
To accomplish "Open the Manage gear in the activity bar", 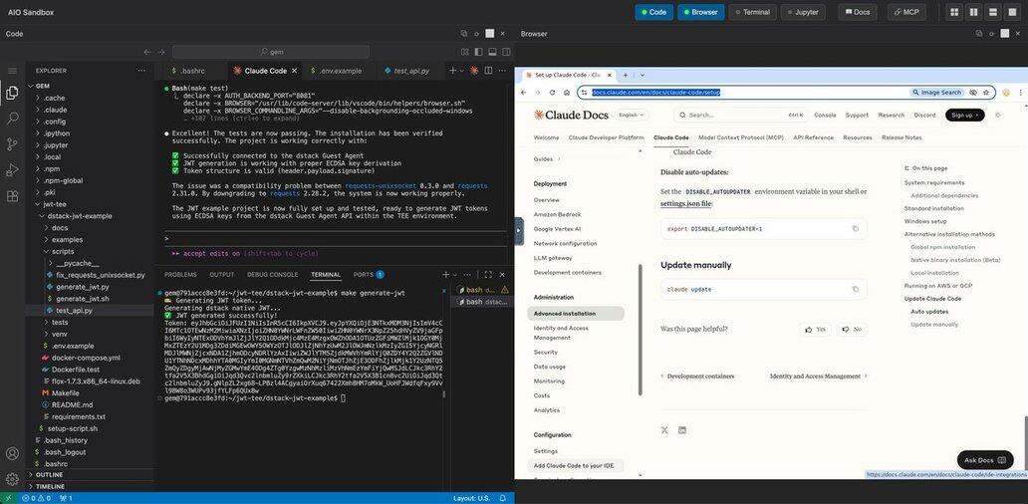I will (12, 479).
